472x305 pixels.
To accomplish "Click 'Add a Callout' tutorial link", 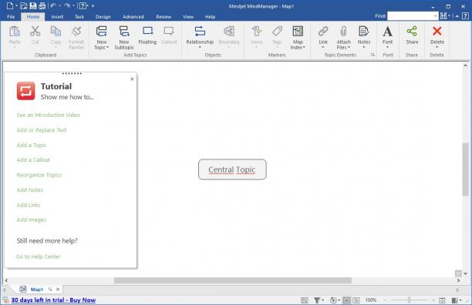I will (33, 160).
